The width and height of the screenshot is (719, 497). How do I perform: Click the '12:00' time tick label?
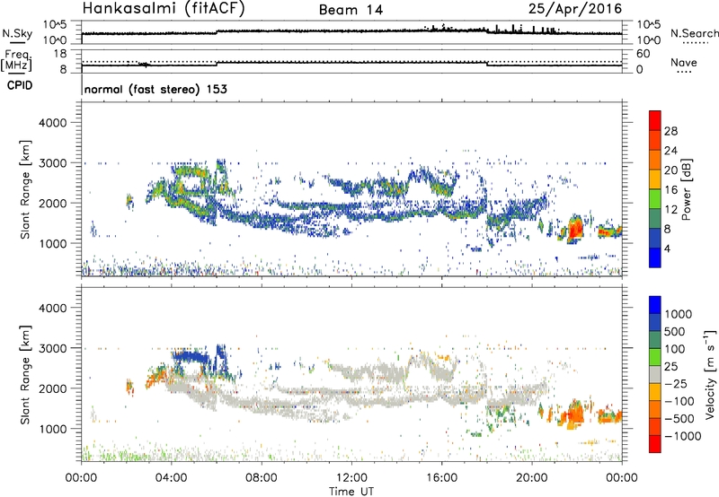point(351,478)
